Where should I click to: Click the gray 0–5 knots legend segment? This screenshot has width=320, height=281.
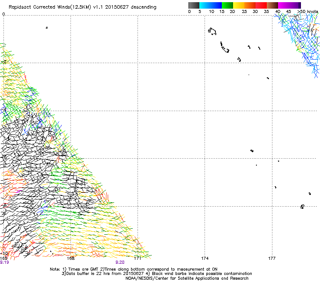[194, 5]
